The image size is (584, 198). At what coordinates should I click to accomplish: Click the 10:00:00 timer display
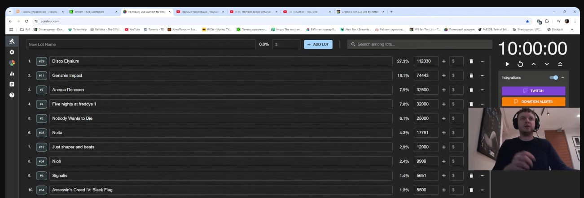point(533,48)
